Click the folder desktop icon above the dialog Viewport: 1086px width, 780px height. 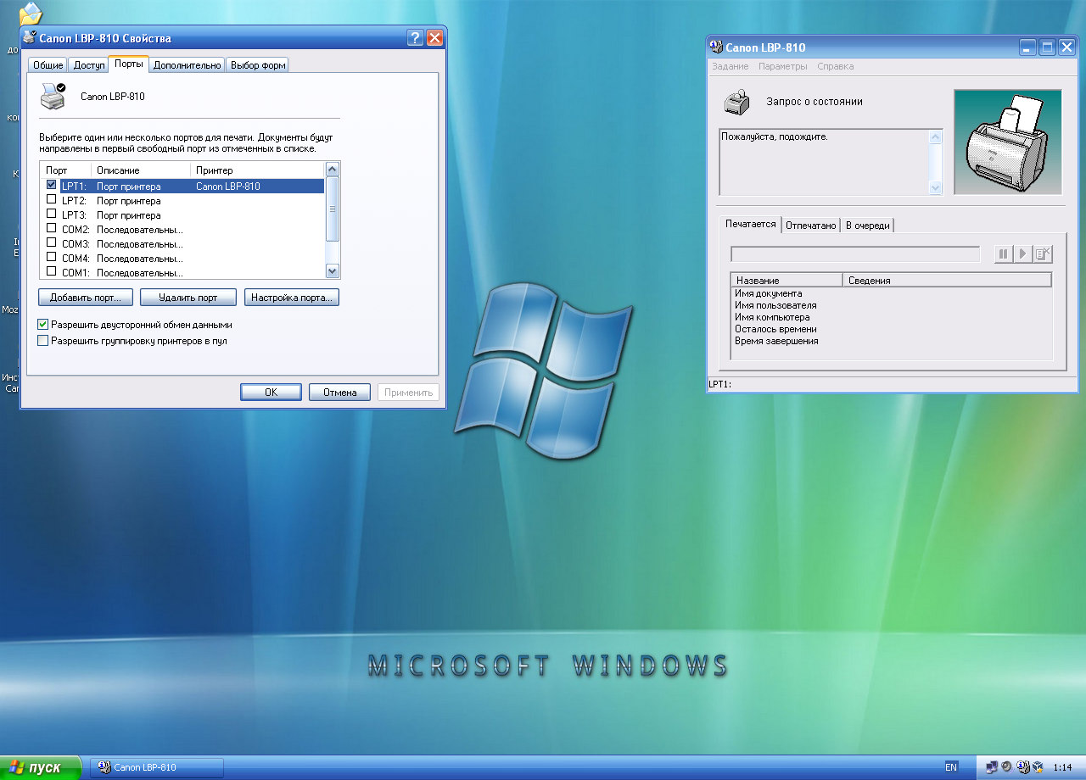(x=31, y=14)
